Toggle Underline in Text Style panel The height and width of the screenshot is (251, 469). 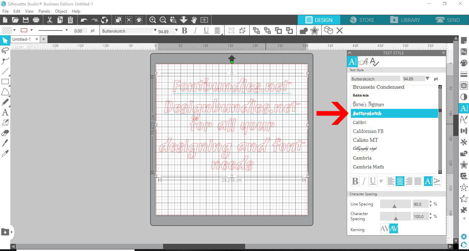tap(373, 181)
